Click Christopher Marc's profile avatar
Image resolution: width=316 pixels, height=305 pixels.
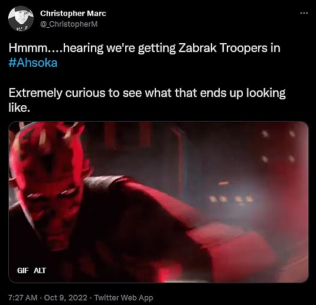[21, 18]
